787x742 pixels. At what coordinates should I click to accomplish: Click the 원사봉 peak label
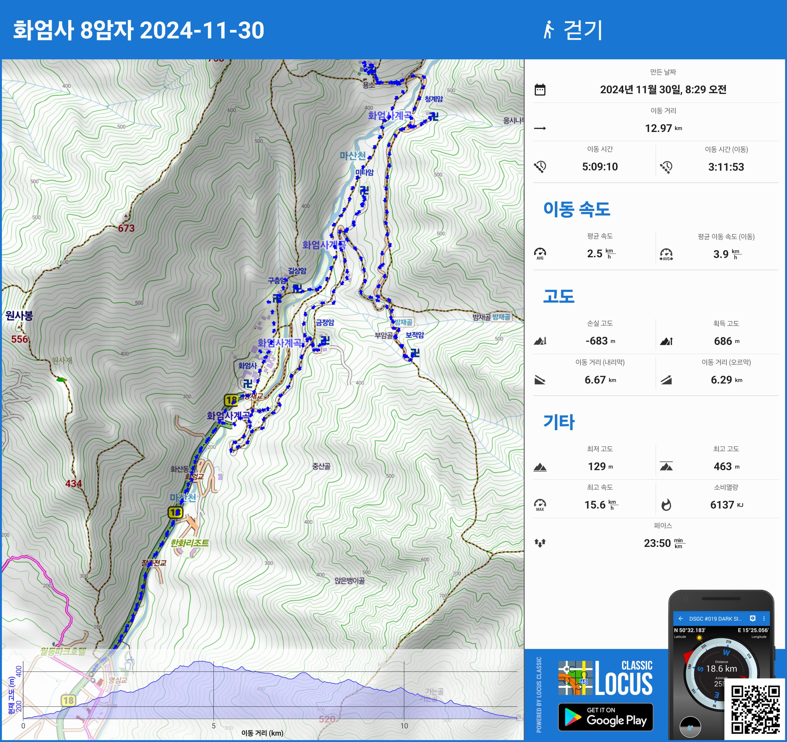[19, 316]
